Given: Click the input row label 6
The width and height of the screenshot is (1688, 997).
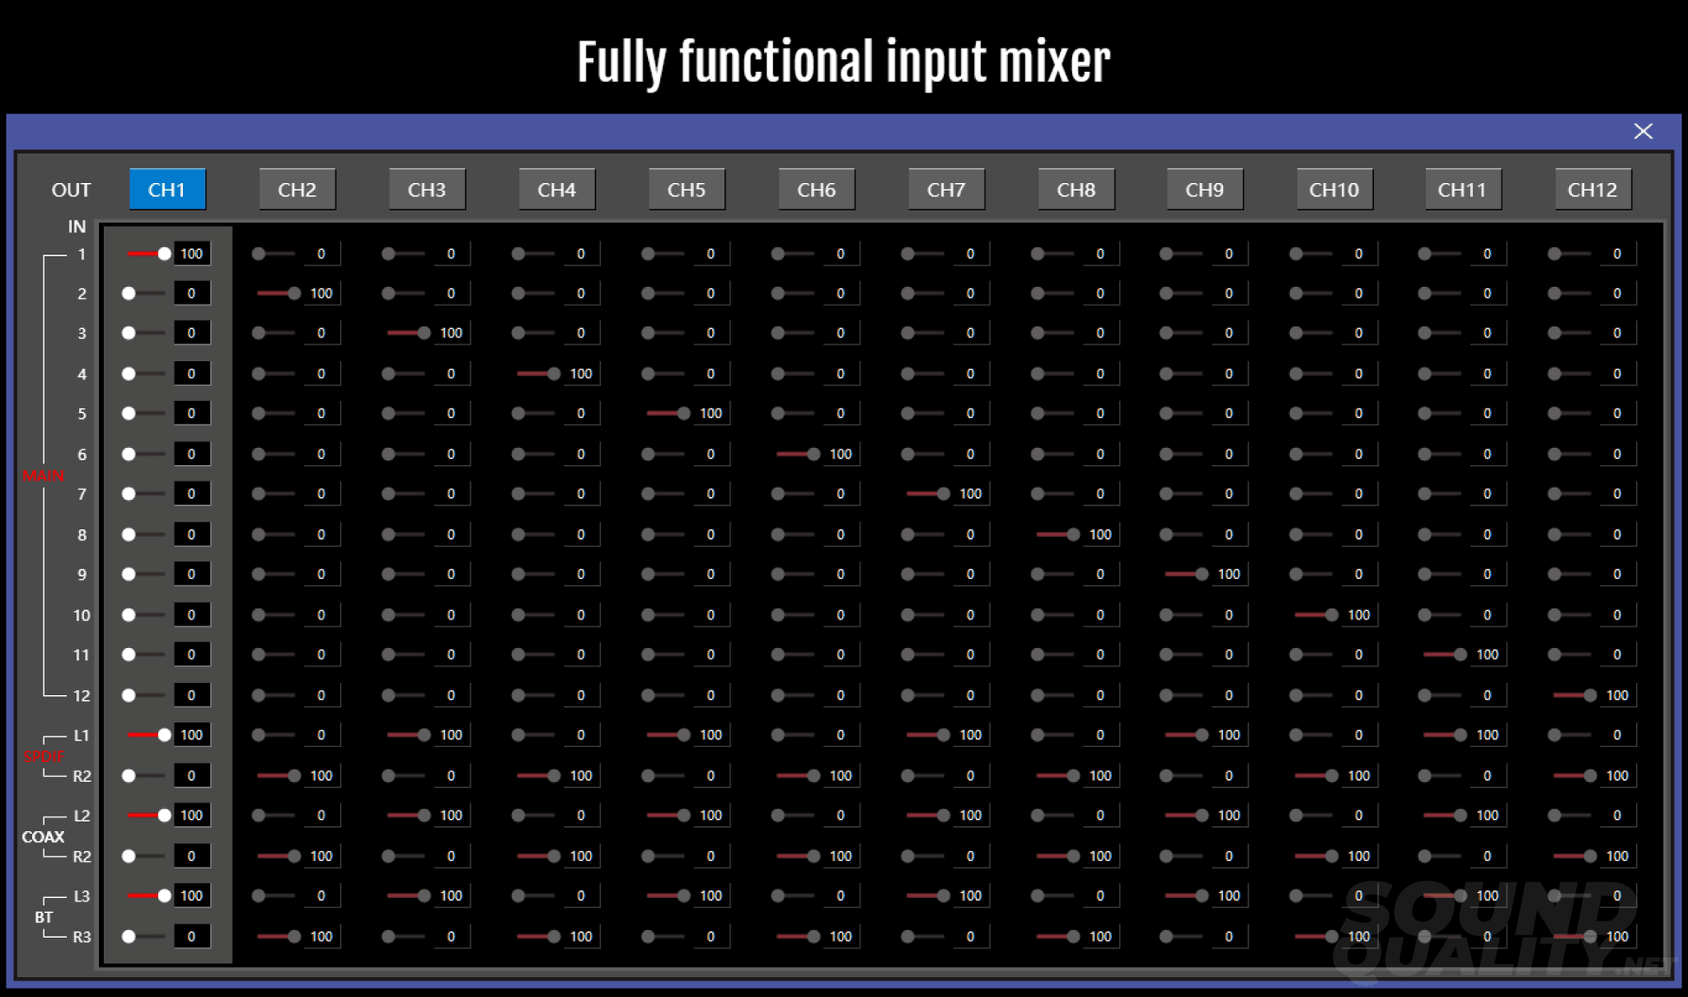Looking at the screenshot, I should (82, 455).
